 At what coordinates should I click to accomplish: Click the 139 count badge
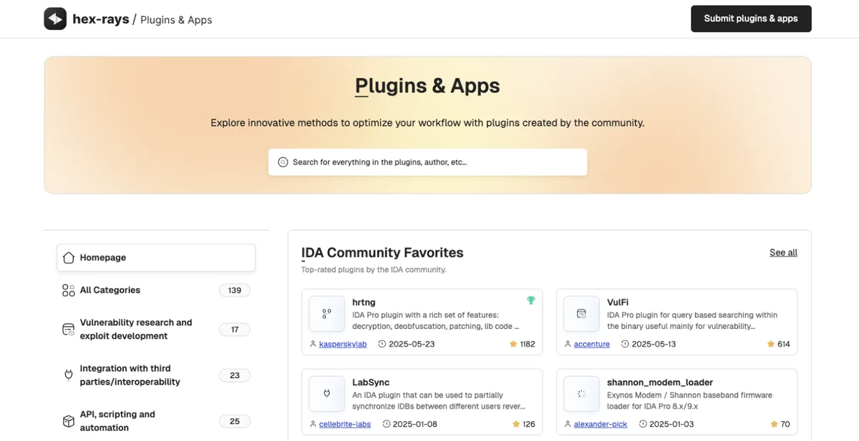pyautogui.click(x=235, y=290)
